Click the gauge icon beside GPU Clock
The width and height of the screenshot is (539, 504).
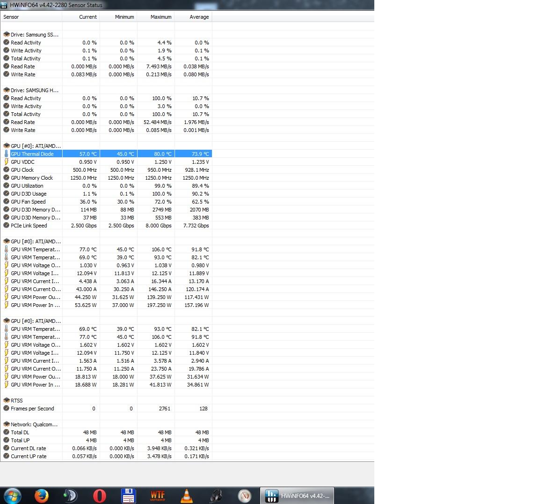pos(6,169)
